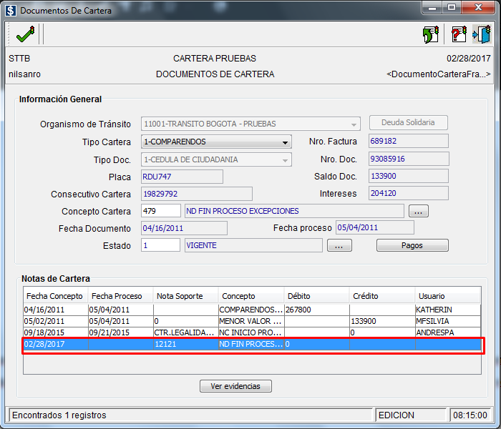Select the KATHERIN row in Notas de Cartera
The image size is (501, 429).
(250, 310)
